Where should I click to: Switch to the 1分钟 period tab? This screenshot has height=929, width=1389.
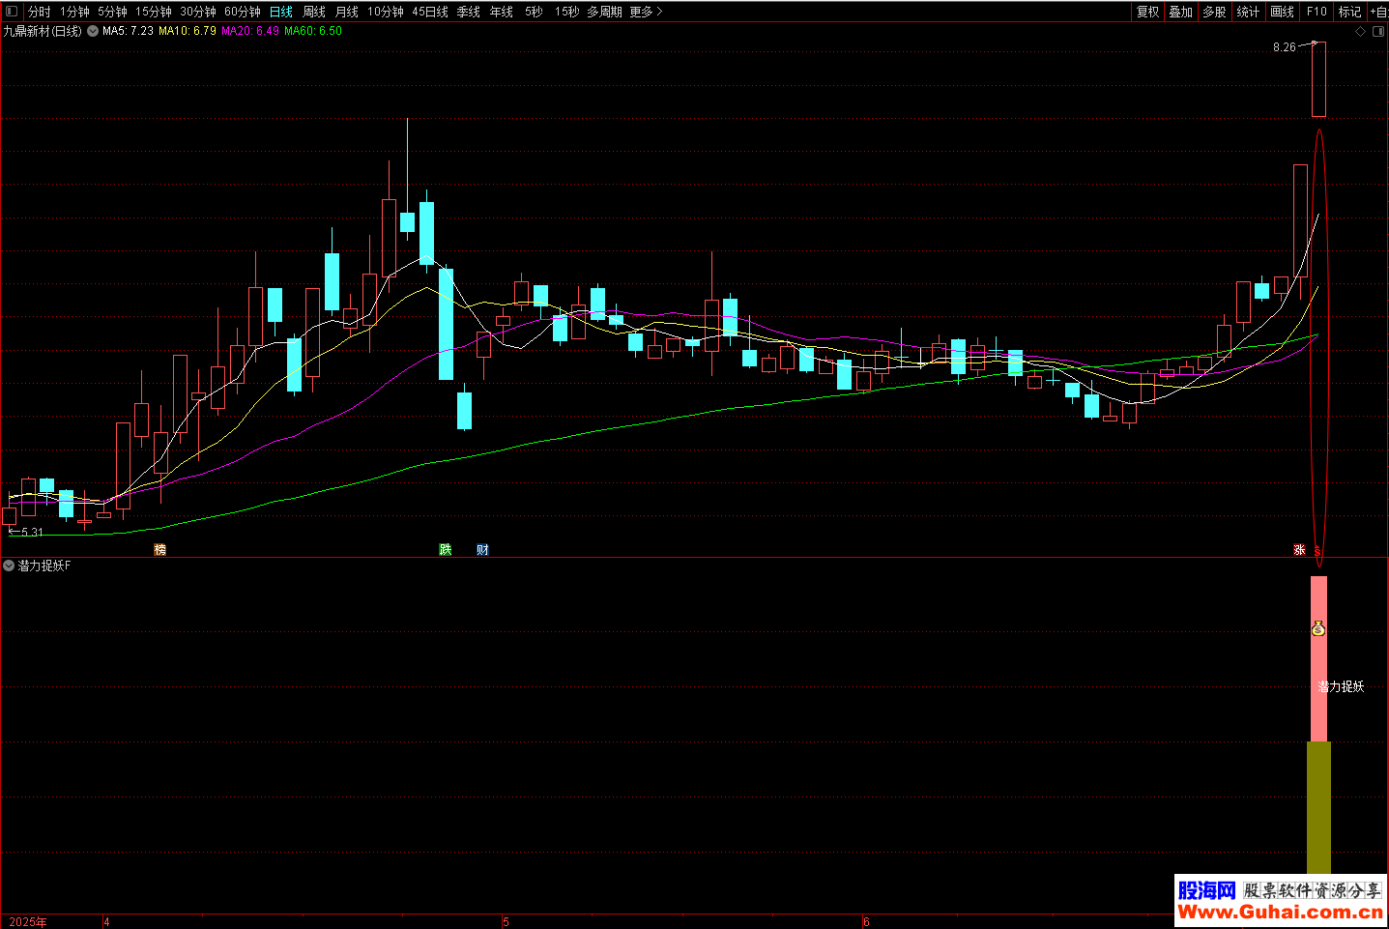click(x=74, y=12)
